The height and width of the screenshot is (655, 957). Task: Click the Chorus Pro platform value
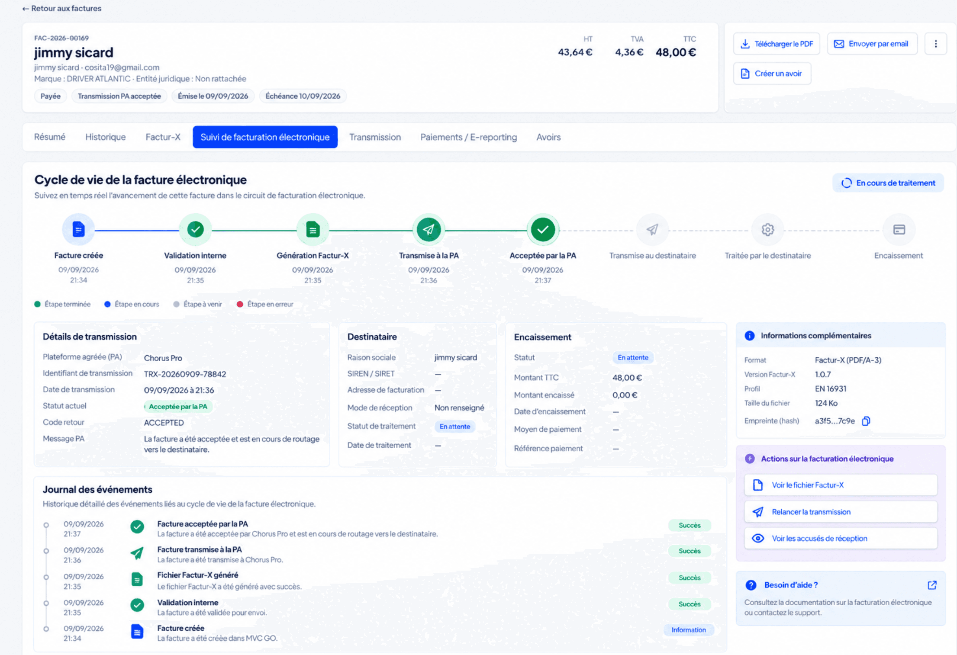[x=163, y=358]
